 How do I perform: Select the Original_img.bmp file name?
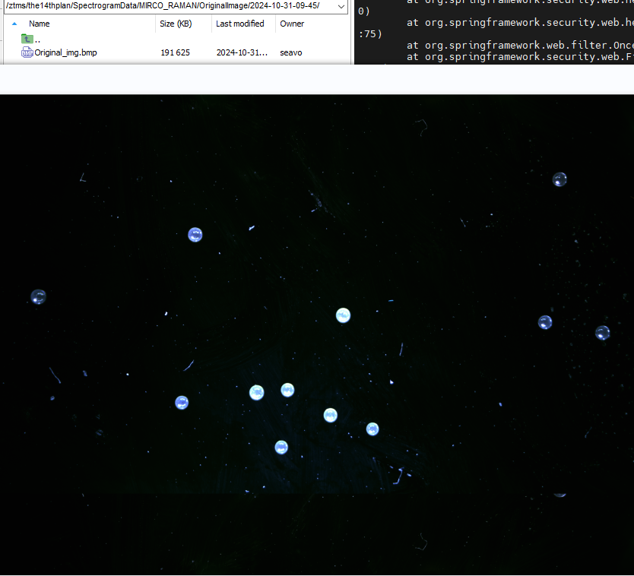tap(65, 53)
